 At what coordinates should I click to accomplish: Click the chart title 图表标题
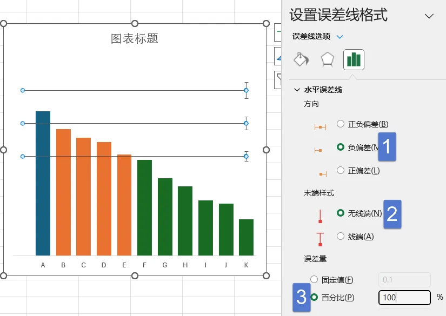click(134, 39)
